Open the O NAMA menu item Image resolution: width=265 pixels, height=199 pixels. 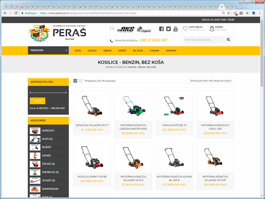pyautogui.click(x=154, y=51)
